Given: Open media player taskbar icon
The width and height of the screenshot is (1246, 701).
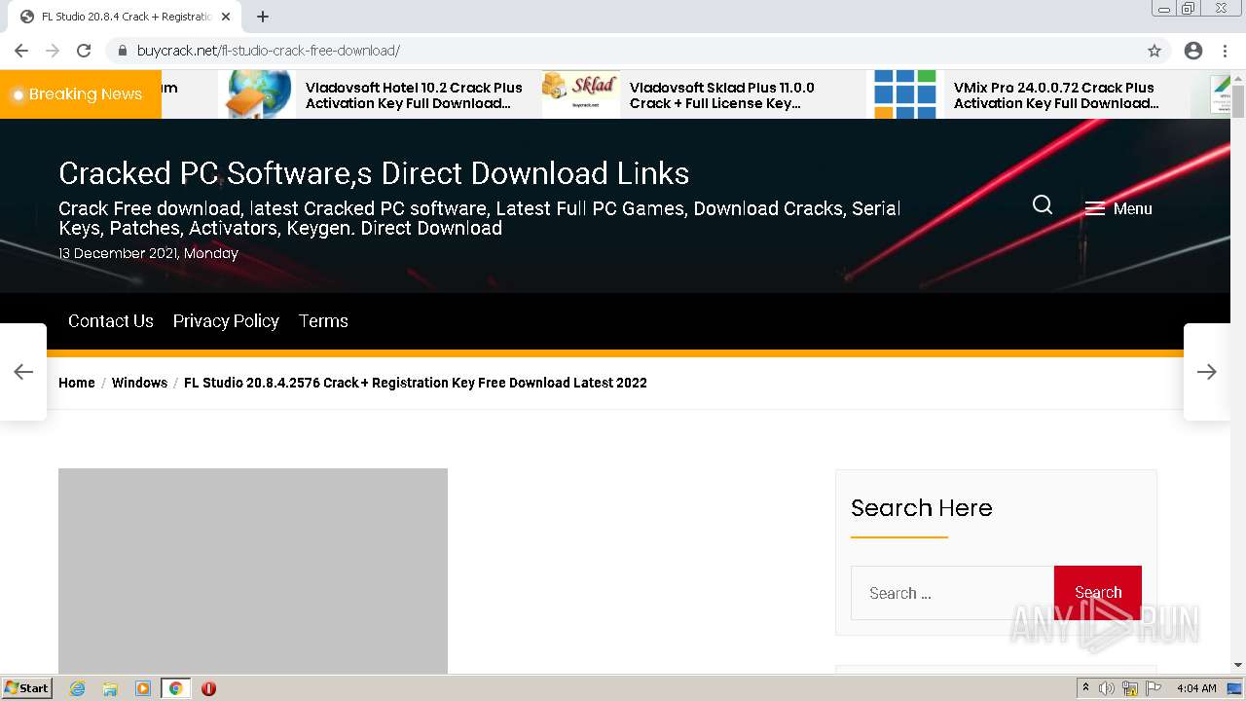Looking at the screenshot, I should pyautogui.click(x=143, y=688).
